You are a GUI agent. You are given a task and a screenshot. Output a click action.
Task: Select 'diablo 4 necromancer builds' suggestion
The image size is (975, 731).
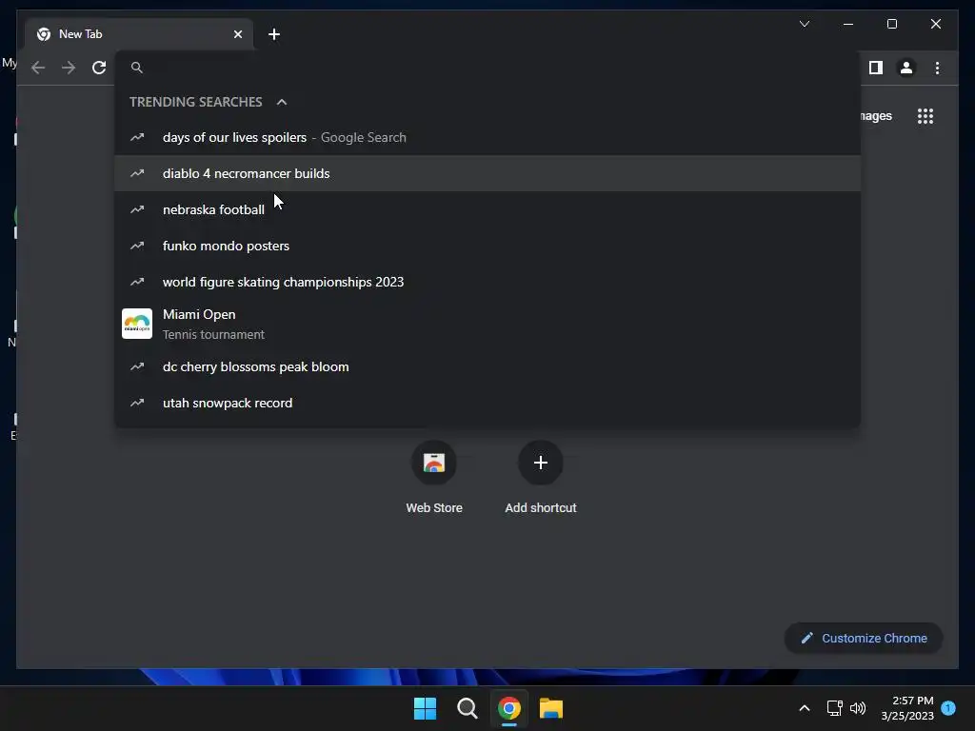point(487,173)
